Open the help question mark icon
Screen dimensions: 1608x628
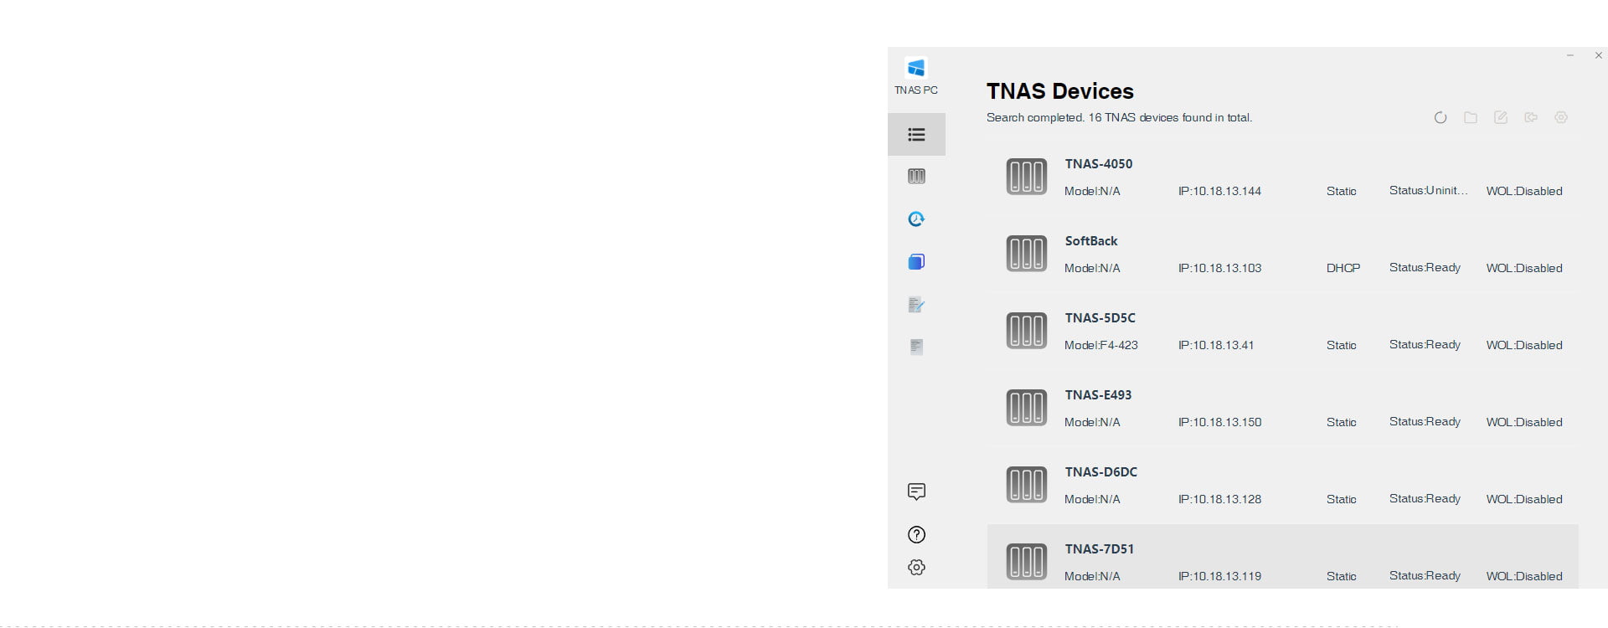tap(916, 535)
